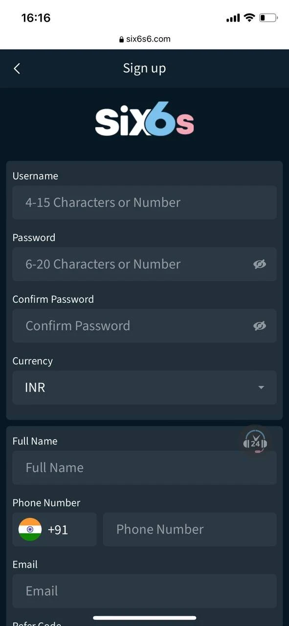
Task: Tap the Refer Code label
Action: [36, 622]
